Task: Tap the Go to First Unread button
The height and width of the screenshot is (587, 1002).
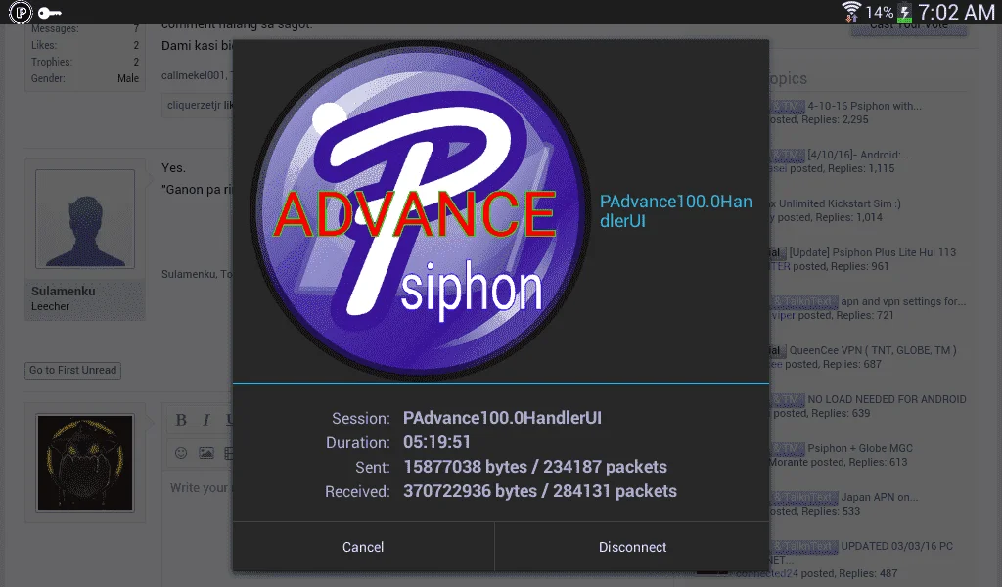Action: tap(72, 371)
